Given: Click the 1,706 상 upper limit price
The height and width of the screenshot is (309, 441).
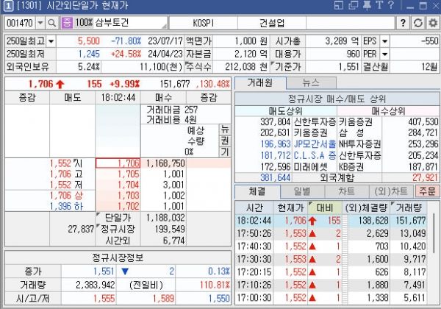Looking at the screenshot, I should [67, 195].
